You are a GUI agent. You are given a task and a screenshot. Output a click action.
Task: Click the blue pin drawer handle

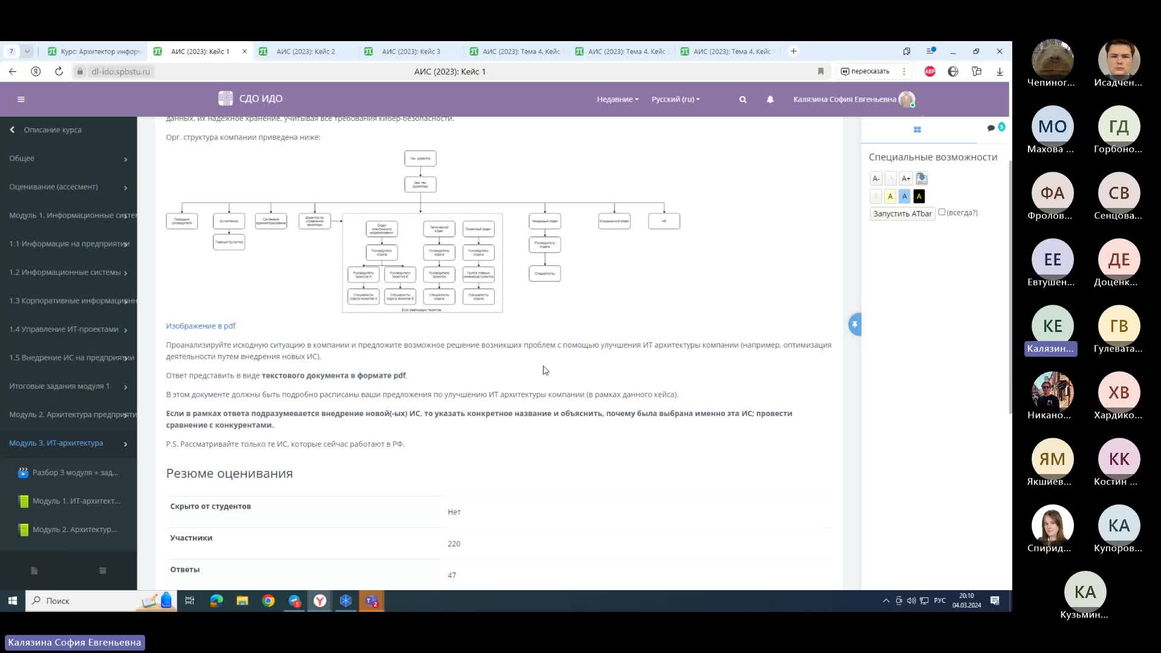point(854,325)
